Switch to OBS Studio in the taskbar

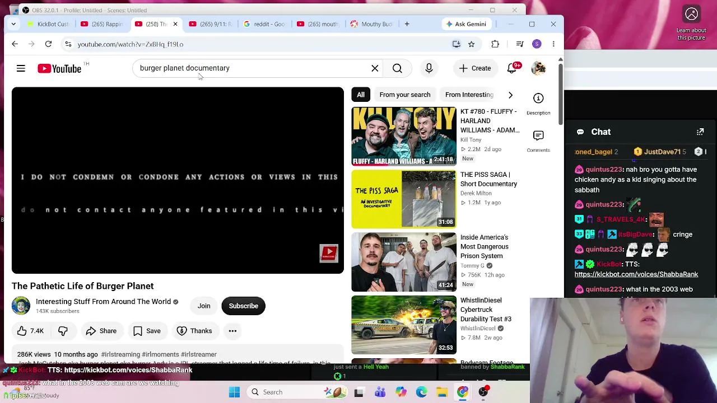tap(483, 392)
